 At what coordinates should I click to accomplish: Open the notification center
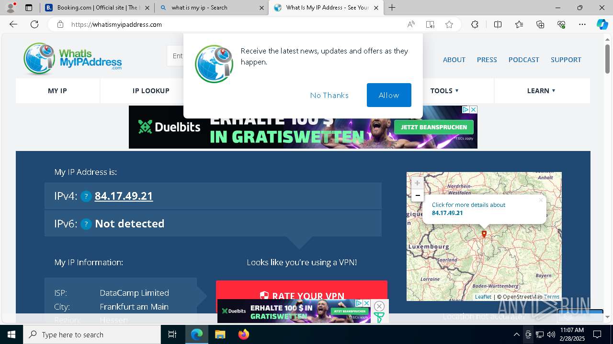click(597, 334)
